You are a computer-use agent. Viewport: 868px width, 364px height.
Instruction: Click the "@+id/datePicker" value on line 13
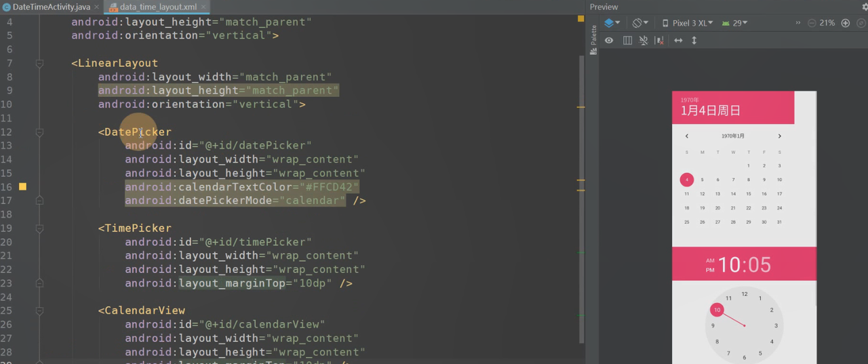(255, 146)
